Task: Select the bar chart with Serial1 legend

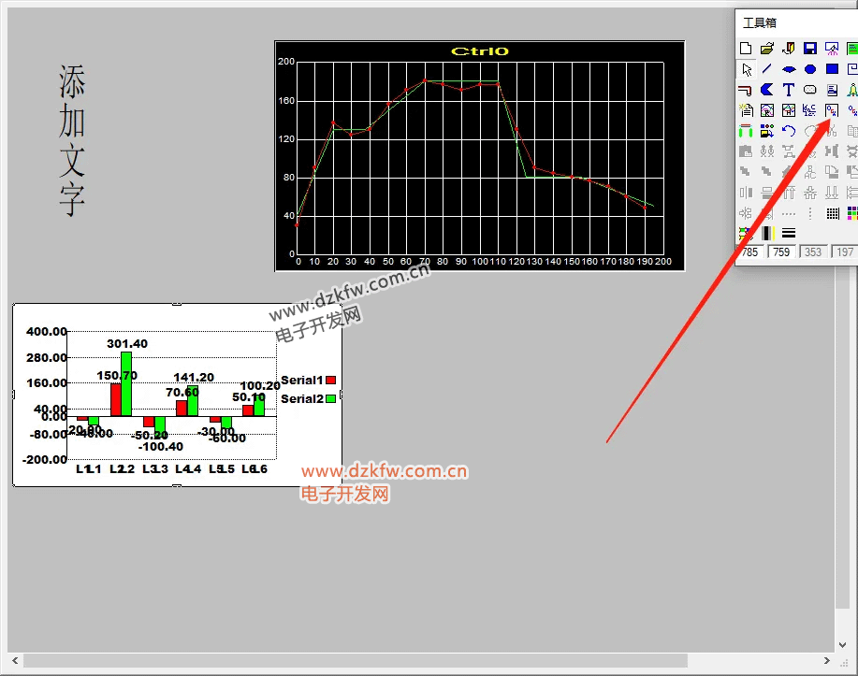Action: tap(177, 395)
